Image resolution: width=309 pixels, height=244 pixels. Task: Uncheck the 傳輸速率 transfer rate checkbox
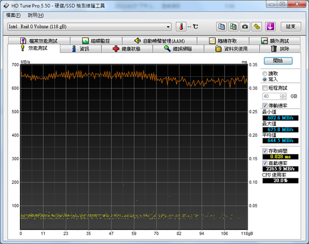click(265, 105)
